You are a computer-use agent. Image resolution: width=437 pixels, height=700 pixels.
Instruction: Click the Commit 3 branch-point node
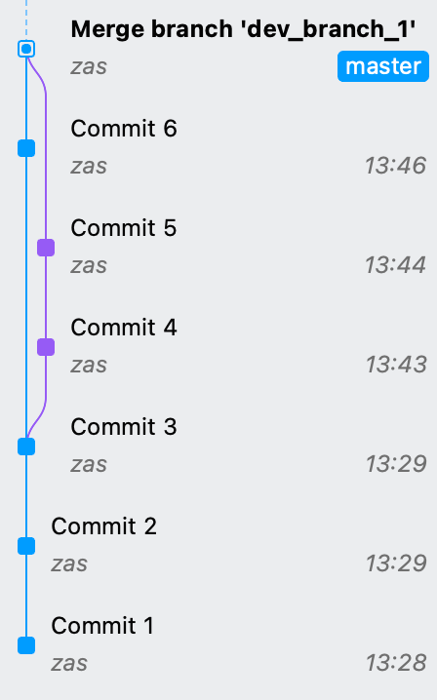[26, 447]
